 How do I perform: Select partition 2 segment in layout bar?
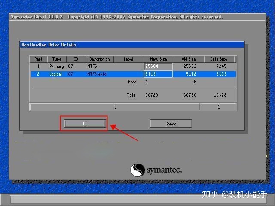pos(218,107)
